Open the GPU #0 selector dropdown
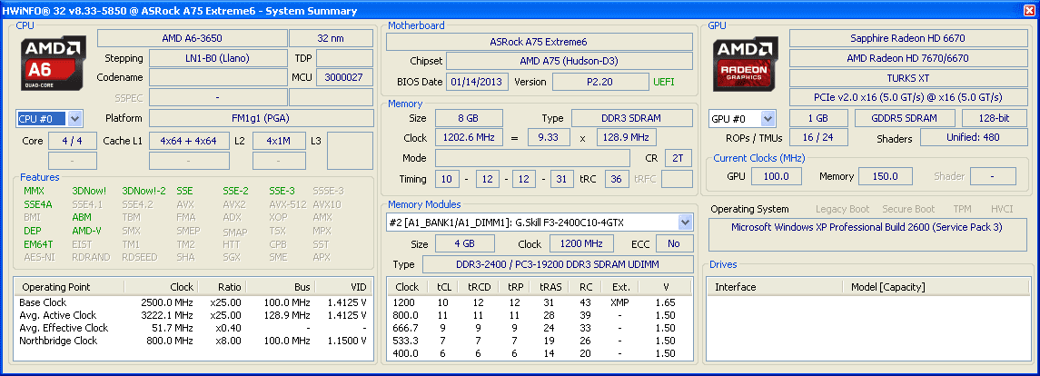 pyautogui.click(x=768, y=119)
